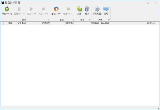Minimize the 键盘鼠标录制 window
The height and width of the screenshot is (110, 160).
[140, 3]
